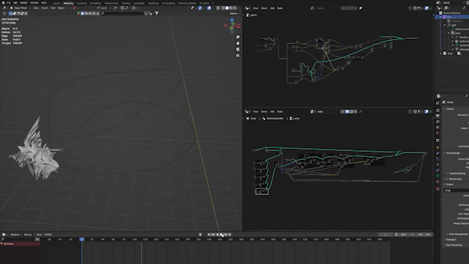This screenshot has height=264, width=469.
Task: Open the Edit menu
Action: click(x=15, y=3)
